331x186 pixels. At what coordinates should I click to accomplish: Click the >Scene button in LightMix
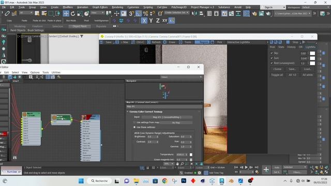(277, 69)
